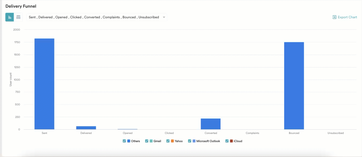This screenshot has height=157, width=362.
Task: Open the metrics selection dropdown
Action: click(96, 17)
